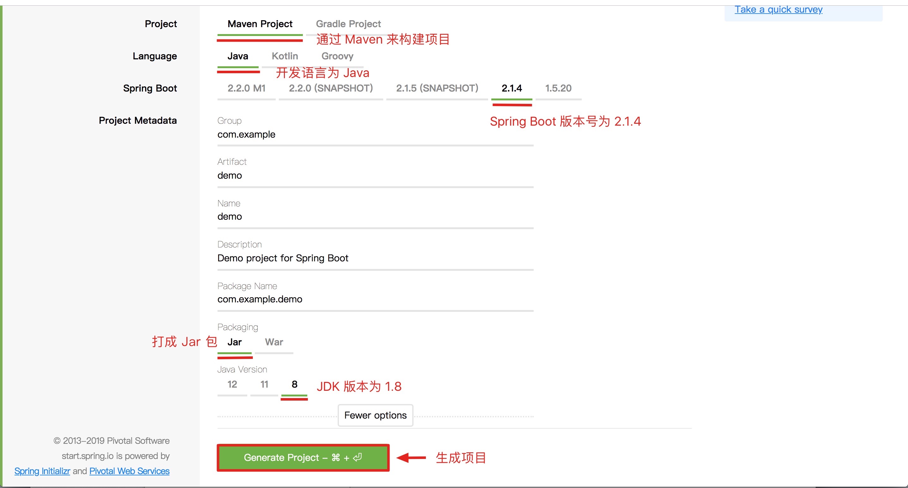Choose Groovy as the language
The width and height of the screenshot is (908, 488).
337,56
